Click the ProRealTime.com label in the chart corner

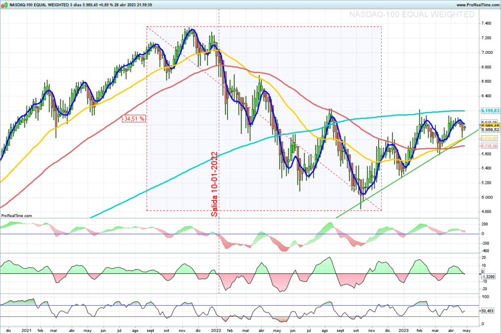coord(17,216)
